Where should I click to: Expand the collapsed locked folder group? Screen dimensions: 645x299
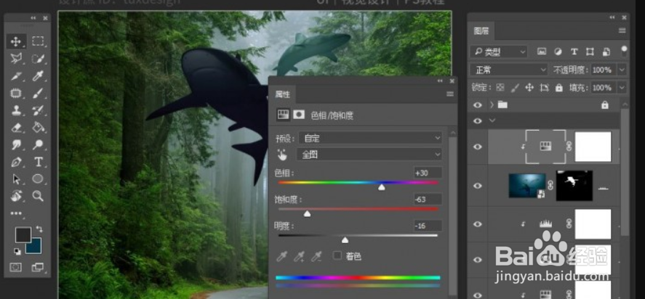[492, 105]
